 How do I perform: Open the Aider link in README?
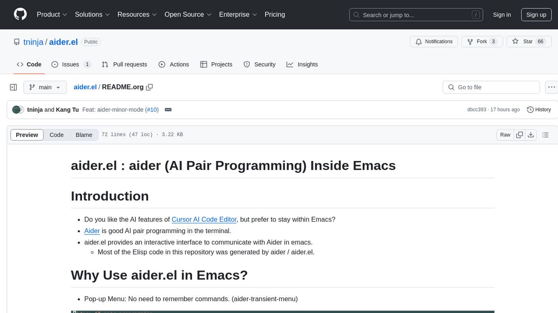[92, 231]
